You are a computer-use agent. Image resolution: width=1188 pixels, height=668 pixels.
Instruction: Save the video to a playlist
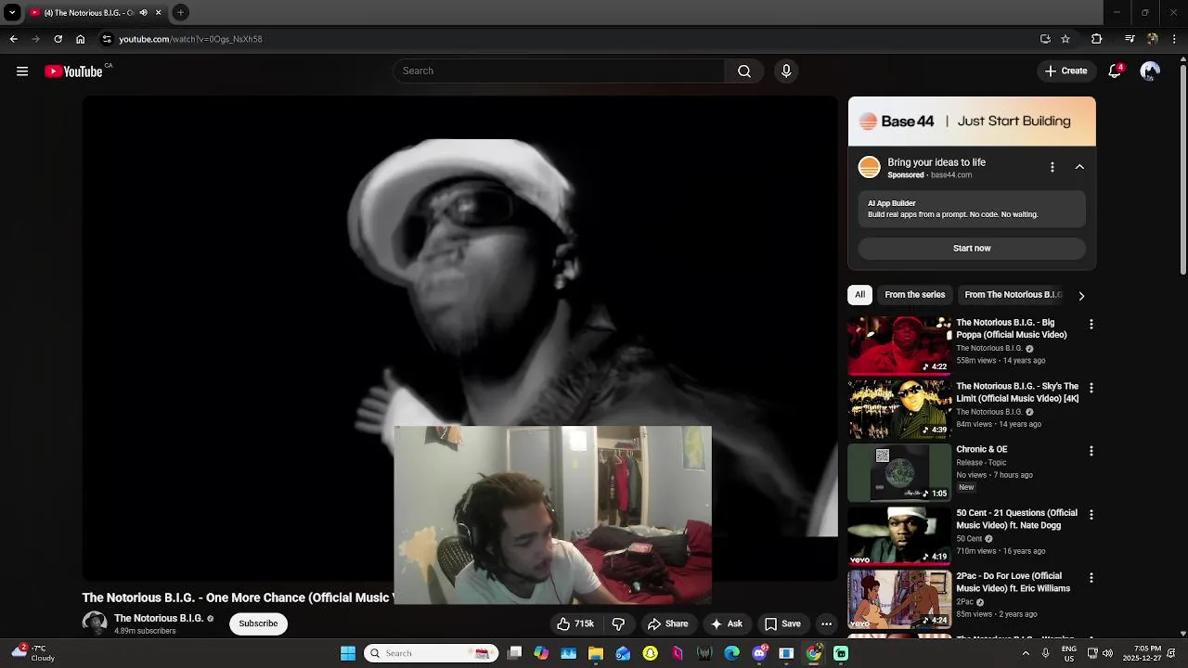coord(781,623)
